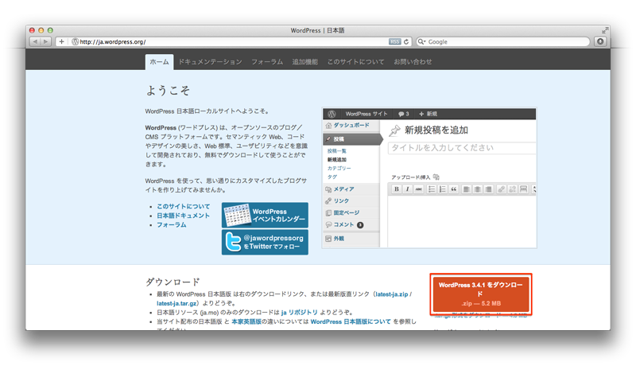Open the ja リポジトリ link

pyautogui.click(x=300, y=312)
